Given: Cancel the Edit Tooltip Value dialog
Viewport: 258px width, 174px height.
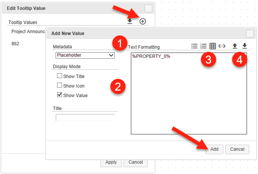Looking at the screenshot, I should coord(135,162).
